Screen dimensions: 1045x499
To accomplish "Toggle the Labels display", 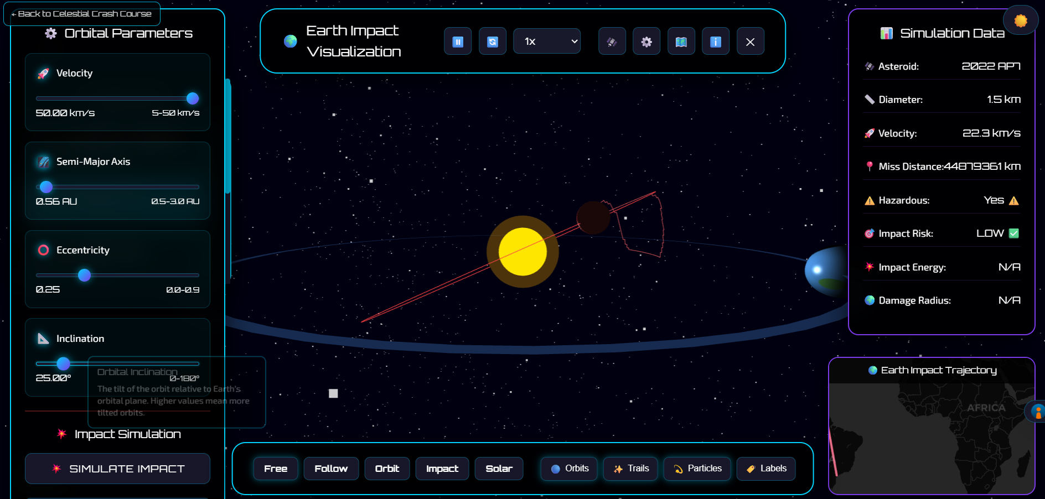I will pyautogui.click(x=766, y=469).
